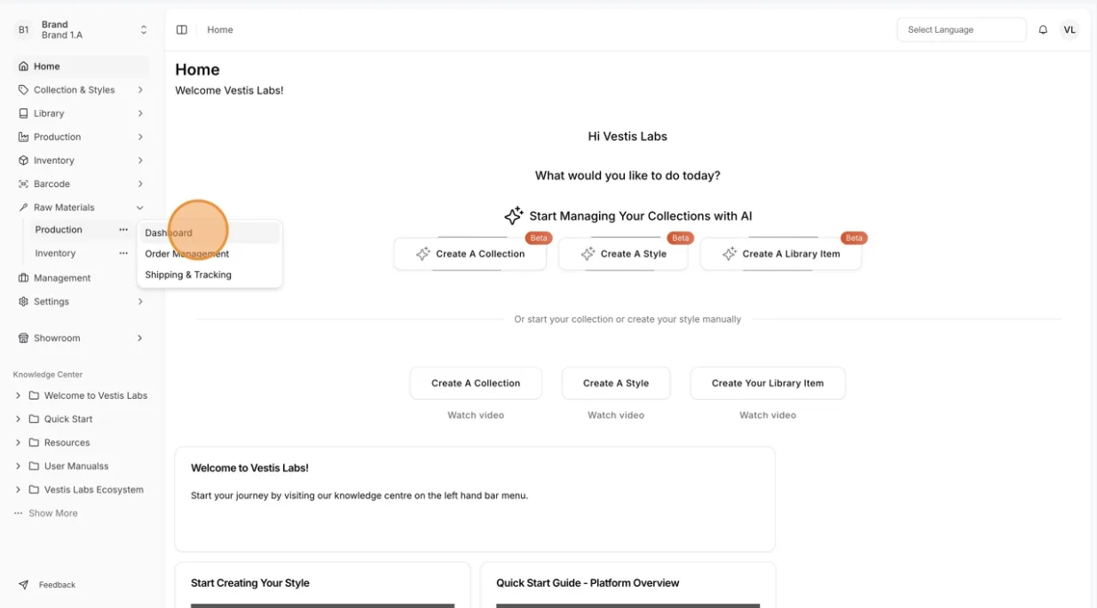This screenshot has width=1097, height=608.
Task: Click the Raw Materials tool icon
Action: coord(23,207)
